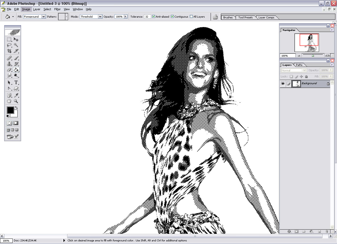Open the Brushes palette tab
Screen dimensions: 337x244
coord(228,18)
